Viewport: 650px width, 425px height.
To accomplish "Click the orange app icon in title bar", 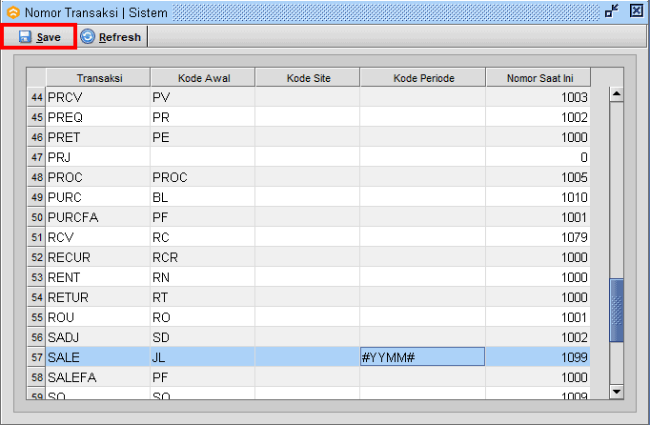I will 12,11.
